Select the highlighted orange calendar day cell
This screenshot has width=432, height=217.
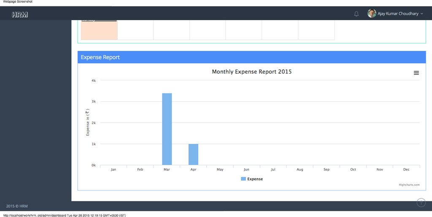(99, 30)
